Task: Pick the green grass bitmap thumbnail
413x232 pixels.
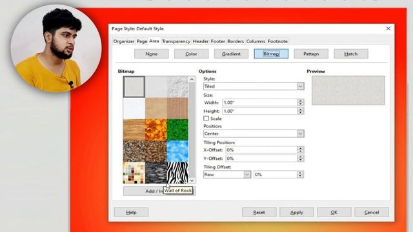Action: (177, 130)
